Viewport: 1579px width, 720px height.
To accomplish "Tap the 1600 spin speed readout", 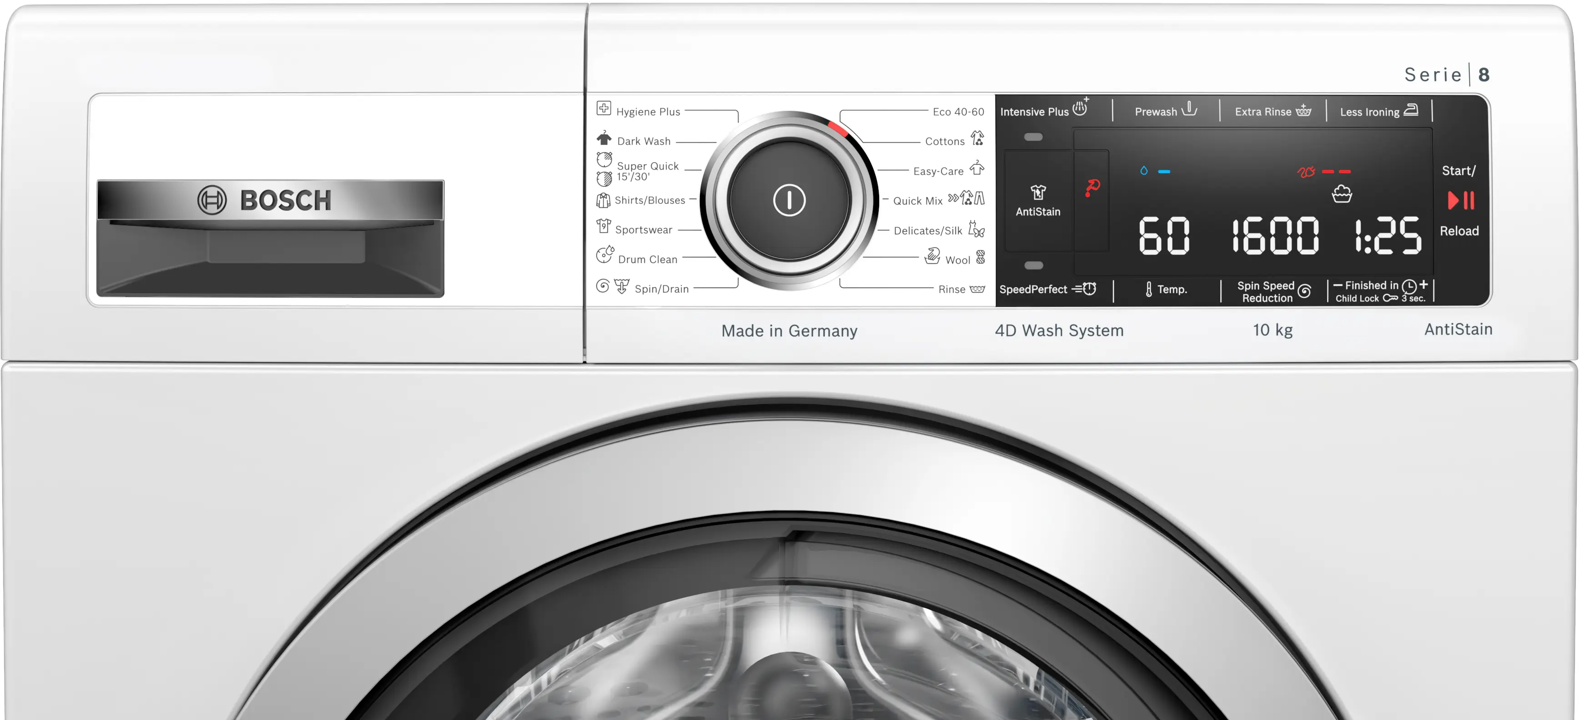I will point(1276,235).
